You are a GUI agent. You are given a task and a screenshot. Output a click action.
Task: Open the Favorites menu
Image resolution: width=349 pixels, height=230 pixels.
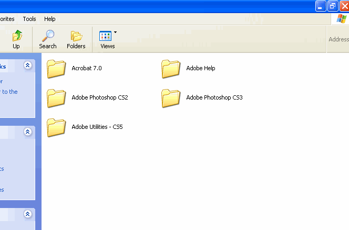pos(7,19)
